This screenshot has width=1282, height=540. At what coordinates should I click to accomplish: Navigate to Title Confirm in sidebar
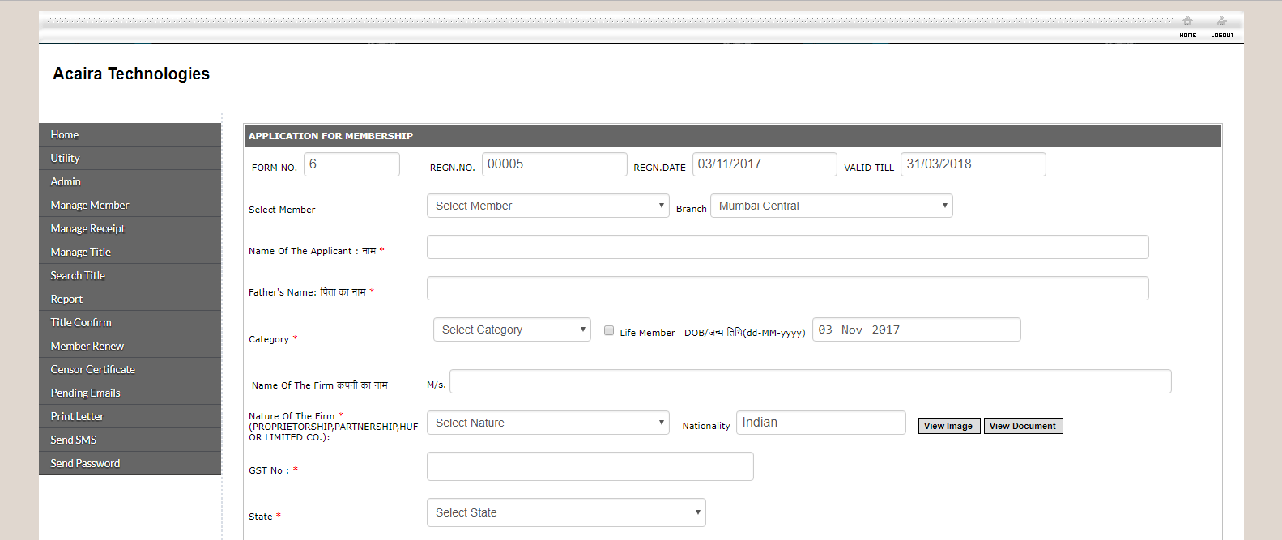81,322
